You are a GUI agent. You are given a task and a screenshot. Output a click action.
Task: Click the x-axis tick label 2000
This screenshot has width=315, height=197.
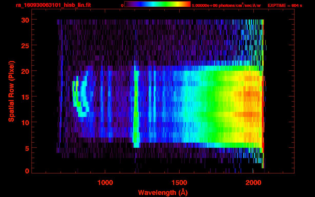click(x=253, y=183)
